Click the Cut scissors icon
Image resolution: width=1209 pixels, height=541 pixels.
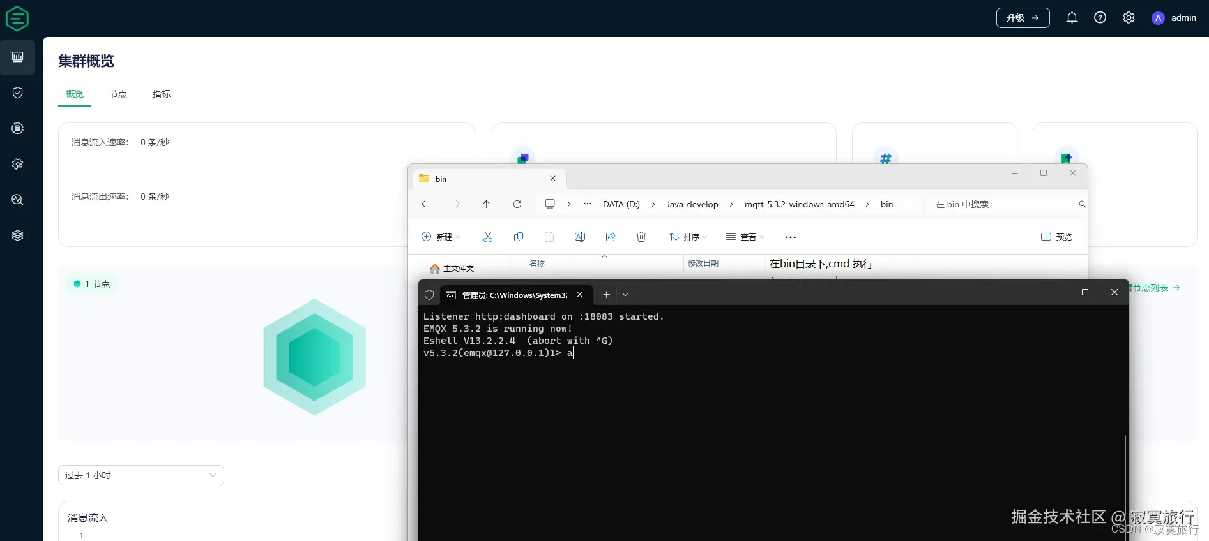click(x=488, y=237)
